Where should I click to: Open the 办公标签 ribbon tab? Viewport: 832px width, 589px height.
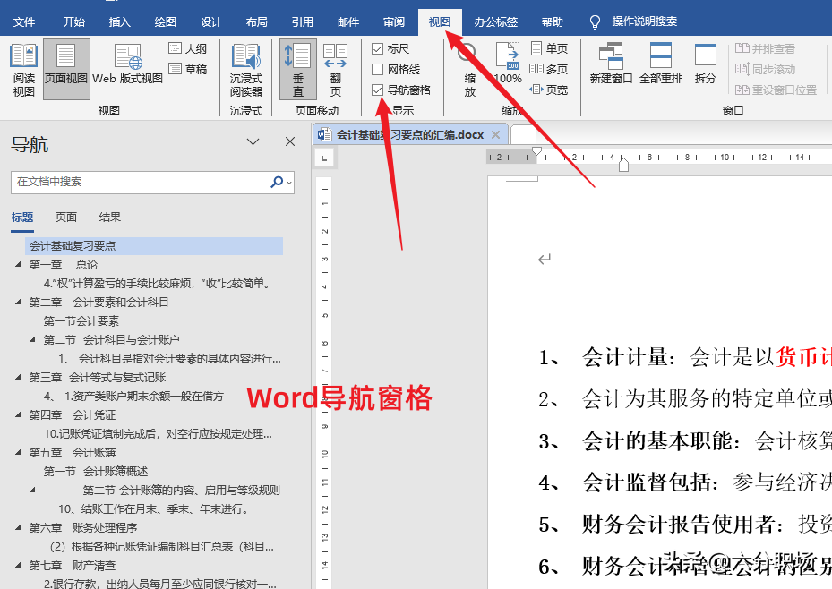495,21
